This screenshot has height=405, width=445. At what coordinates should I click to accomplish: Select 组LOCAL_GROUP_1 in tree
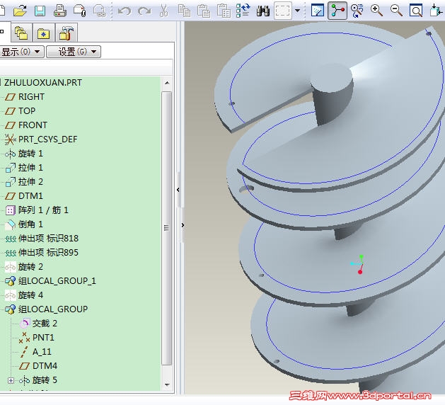click(x=57, y=281)
